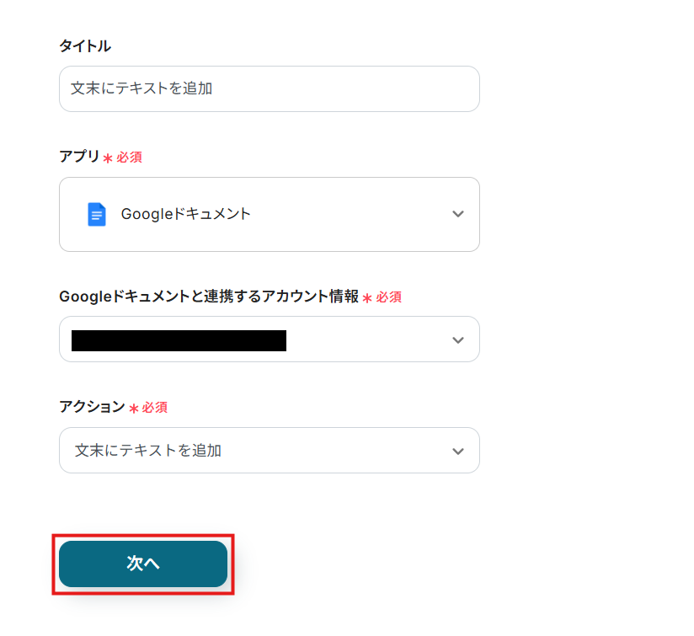Click 文末にテキストを追加 in the action selector
The width and height of the screenshot is (694, 636).
(148, 451)
